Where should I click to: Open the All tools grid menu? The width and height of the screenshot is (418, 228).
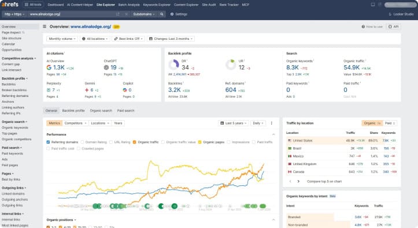click(x=33, y=5)
